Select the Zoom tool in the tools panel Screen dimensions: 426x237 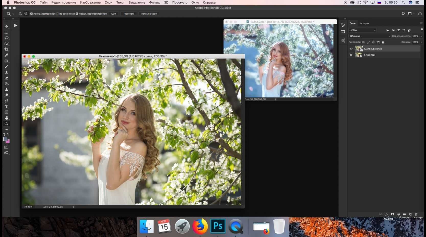(6, 123)
